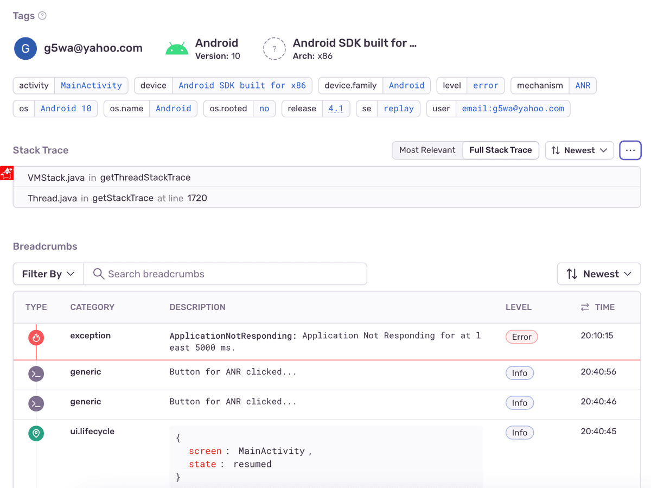
Task: Open the Newest dropdown in the Breadcrumbs panel
Action: click(599, 274)
